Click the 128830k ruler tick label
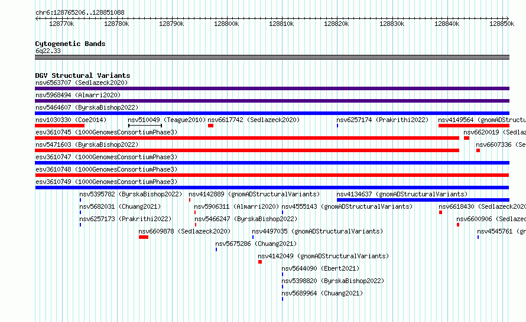Image resolution: width=526 pixels, height=322 pixels. pyautogui.click(x=392, y=24)
